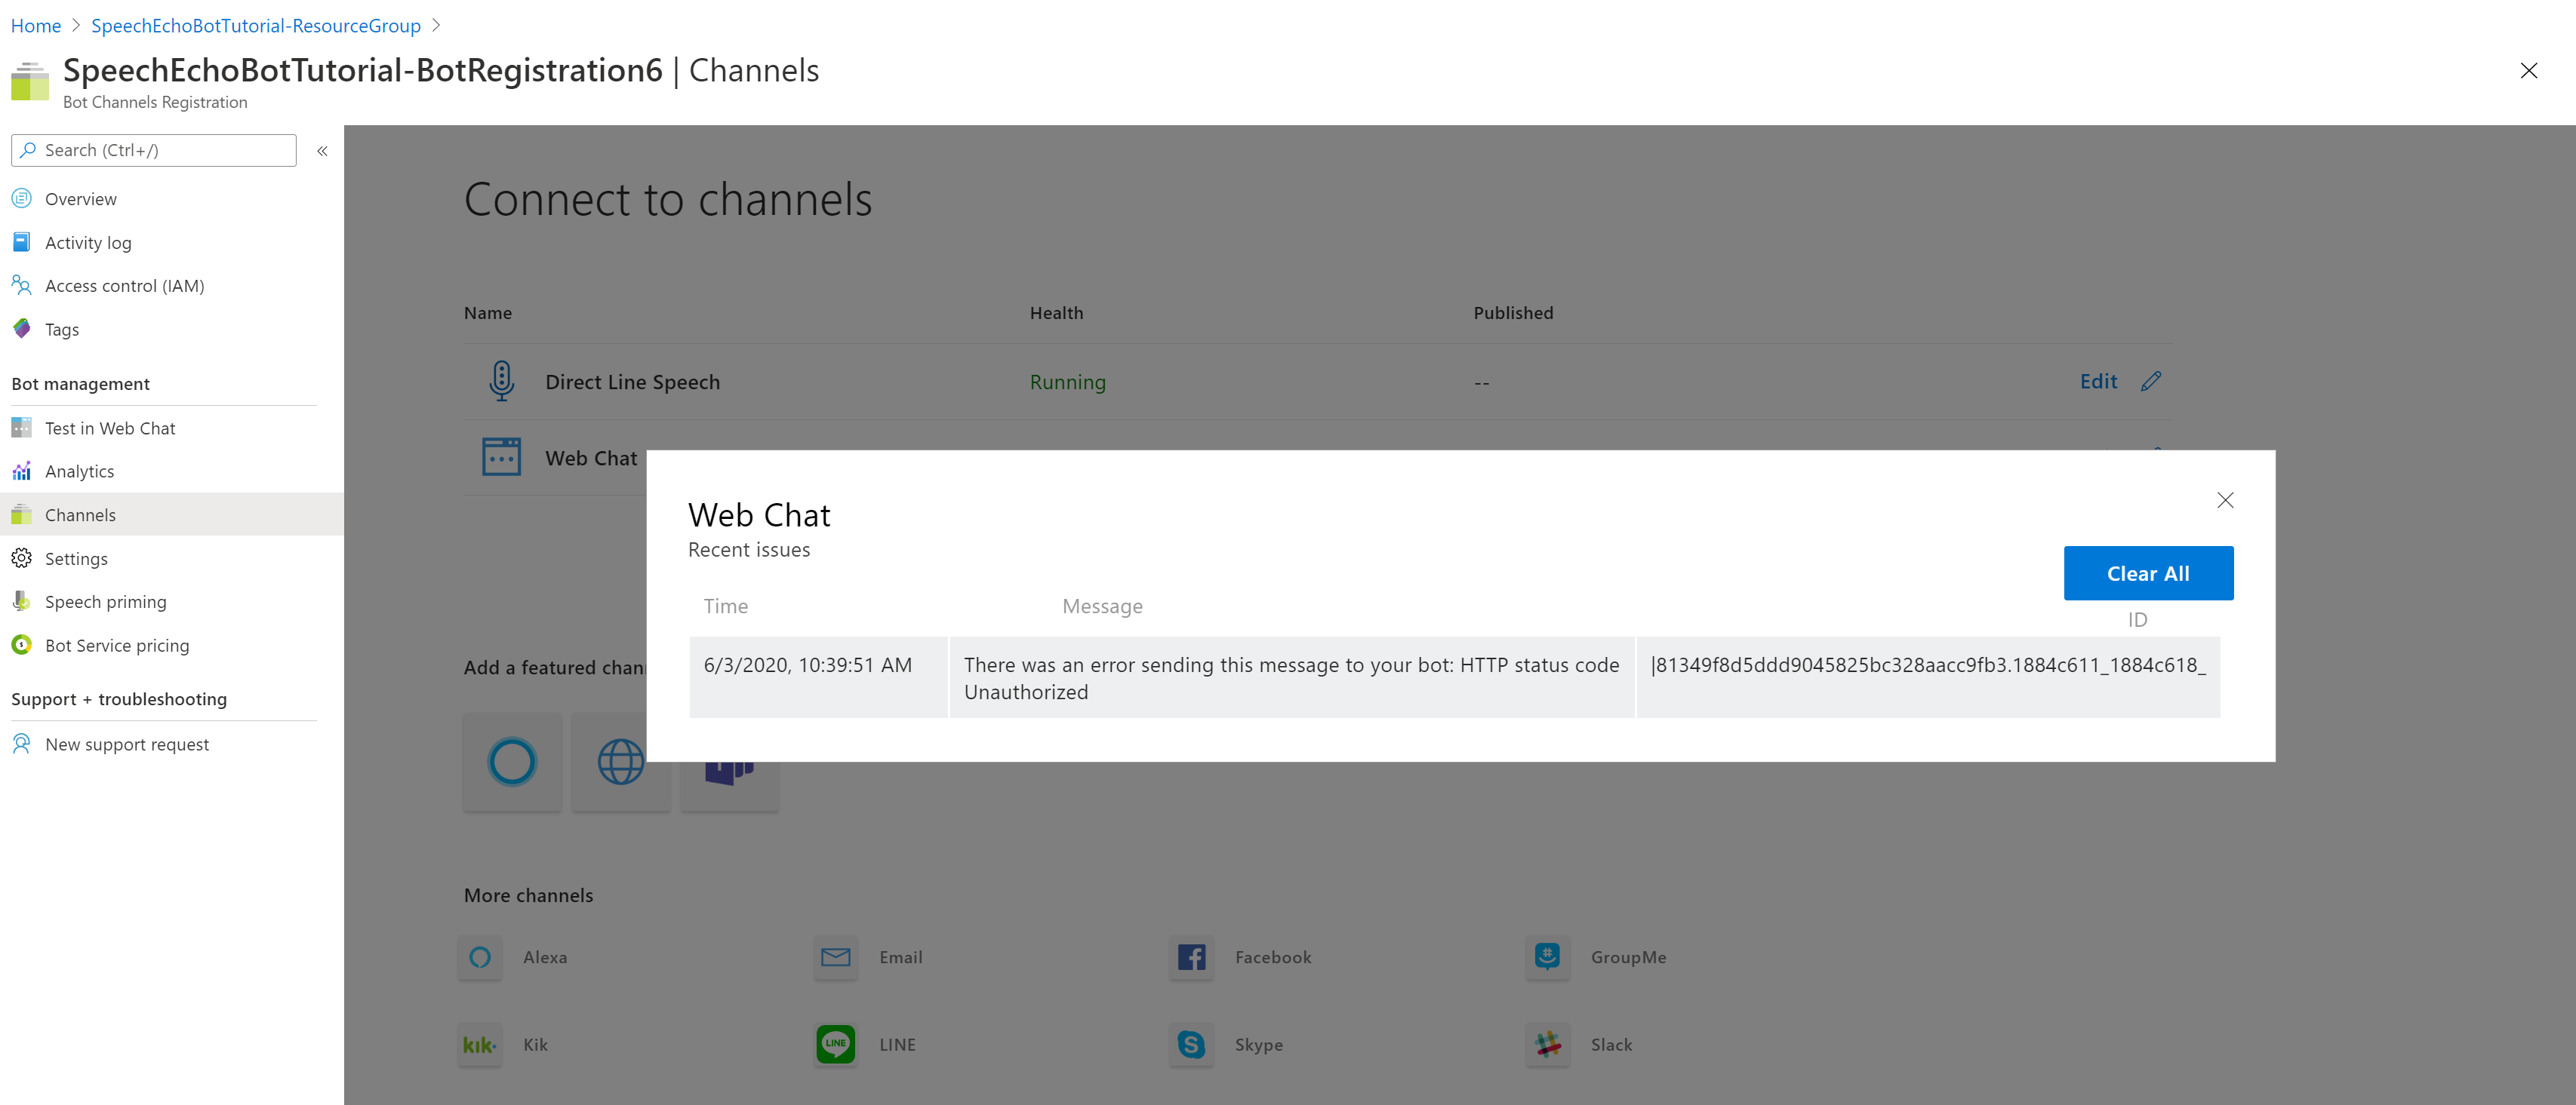This screenshot has height=1105, width=2576.
Task: Open the Slack channel
Action: (1547, 1044)
